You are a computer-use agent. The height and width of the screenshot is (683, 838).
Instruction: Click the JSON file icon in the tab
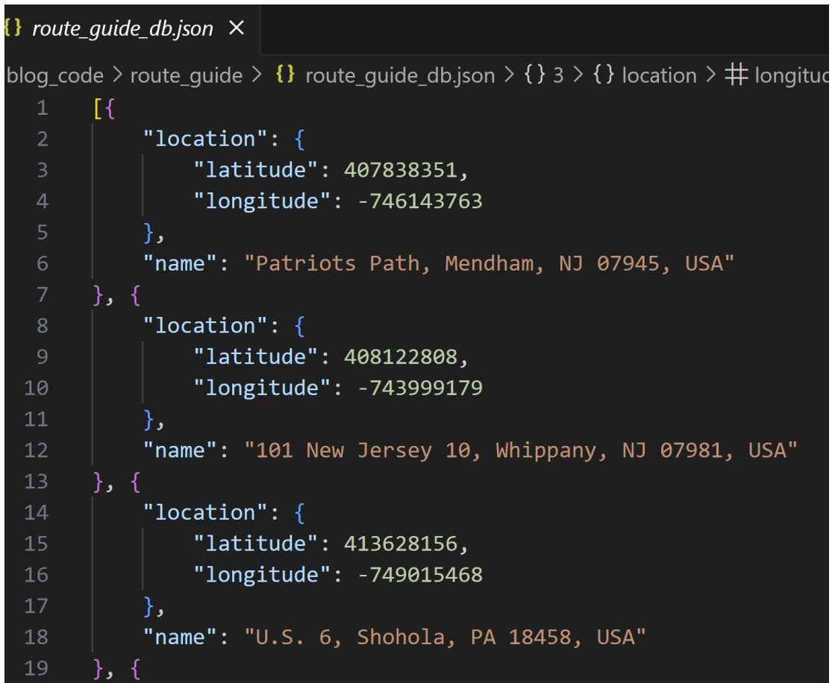point(13,28)
